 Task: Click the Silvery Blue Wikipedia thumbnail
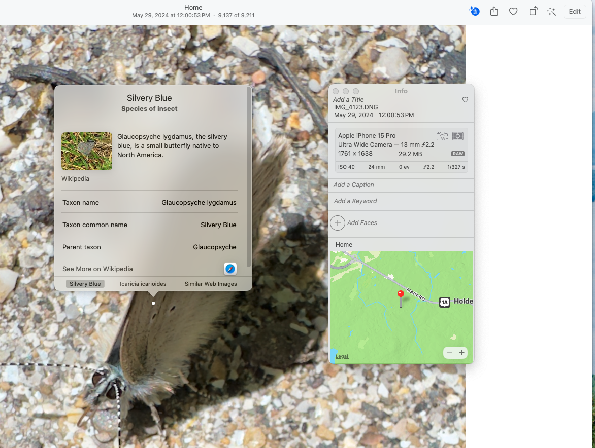(87, 151)
